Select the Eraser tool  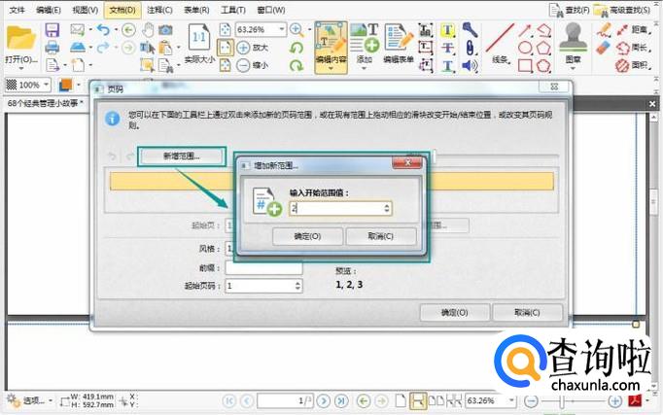[605, 48]
